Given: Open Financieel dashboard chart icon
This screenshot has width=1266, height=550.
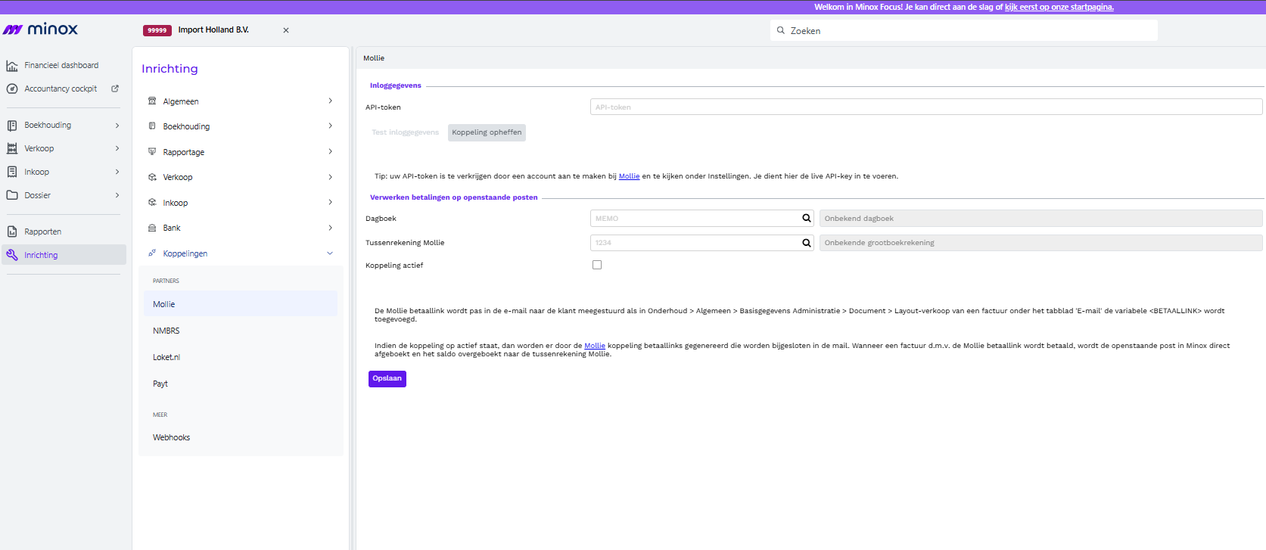Looking at the screenshot, I should click(x=12, y=66).
